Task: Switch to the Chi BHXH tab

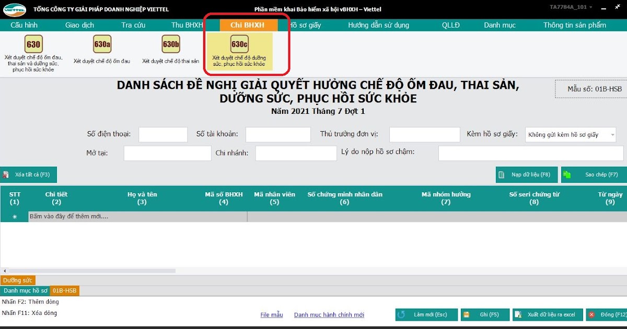Action: point(248,25)
